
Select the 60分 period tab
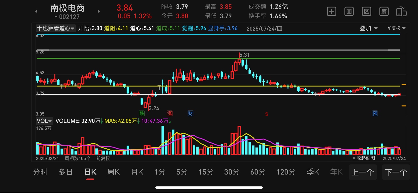point(258,172)
